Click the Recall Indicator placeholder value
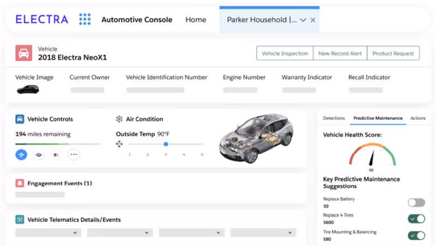This screenshot has width=436, height=246. (366, 90)
